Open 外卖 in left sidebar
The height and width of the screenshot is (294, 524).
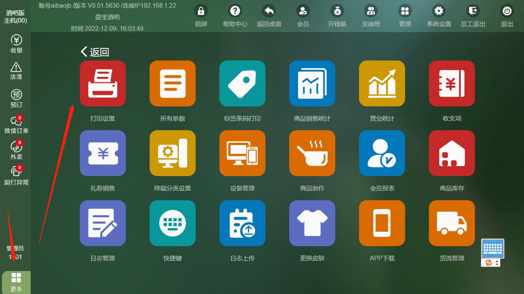pos(16,150)
